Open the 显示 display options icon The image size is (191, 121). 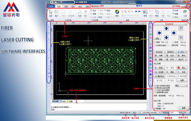pos(57,13)
